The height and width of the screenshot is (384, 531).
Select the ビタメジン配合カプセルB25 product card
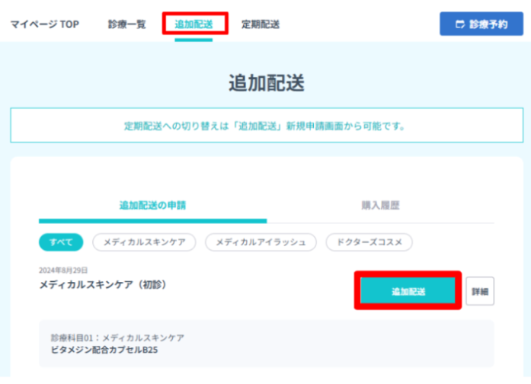(267, 344)
